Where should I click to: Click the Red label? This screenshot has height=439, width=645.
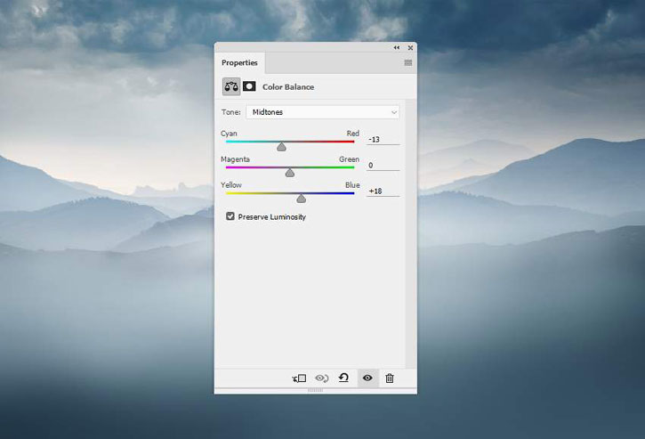tap(353, 134)
